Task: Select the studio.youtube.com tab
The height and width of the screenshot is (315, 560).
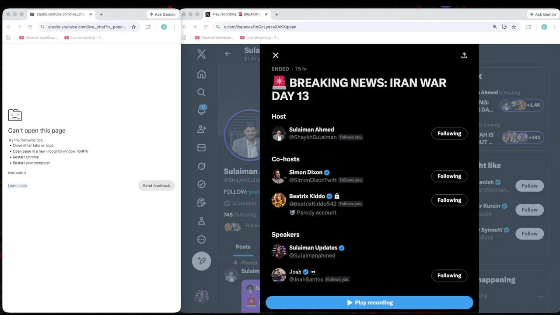Action: (61, 14)
